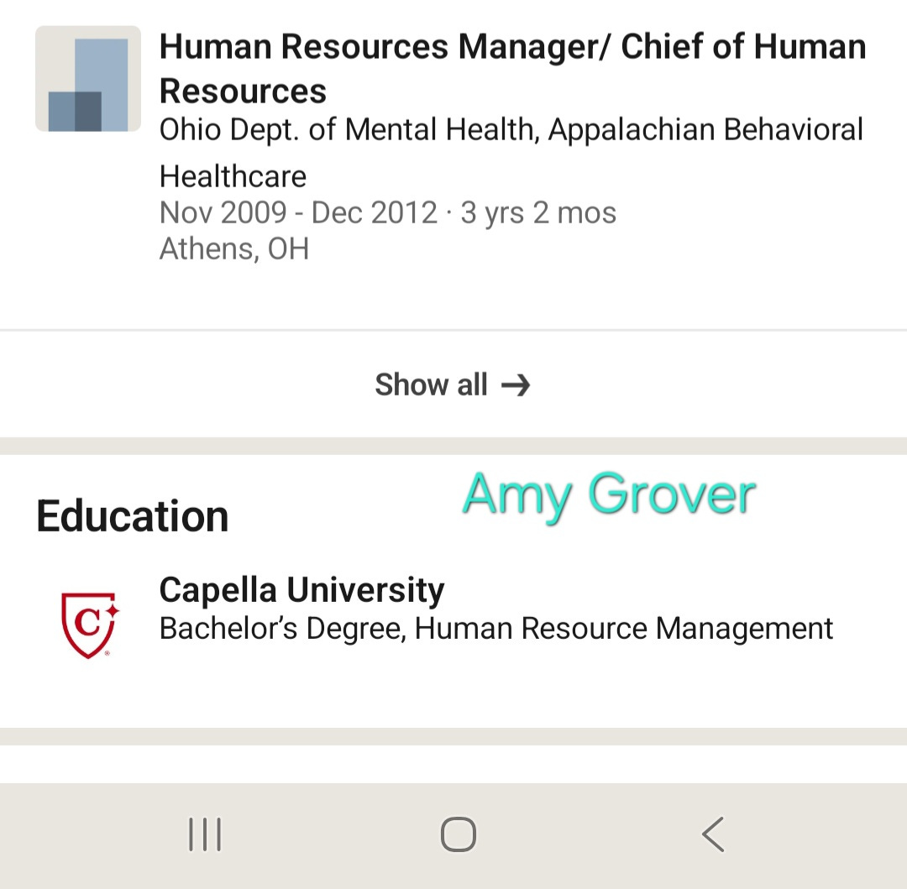The width and height of the screenshot is (907, 889).
Task: Tap the 3 yrs 2 mos duration text
Action: coord(538,212)
